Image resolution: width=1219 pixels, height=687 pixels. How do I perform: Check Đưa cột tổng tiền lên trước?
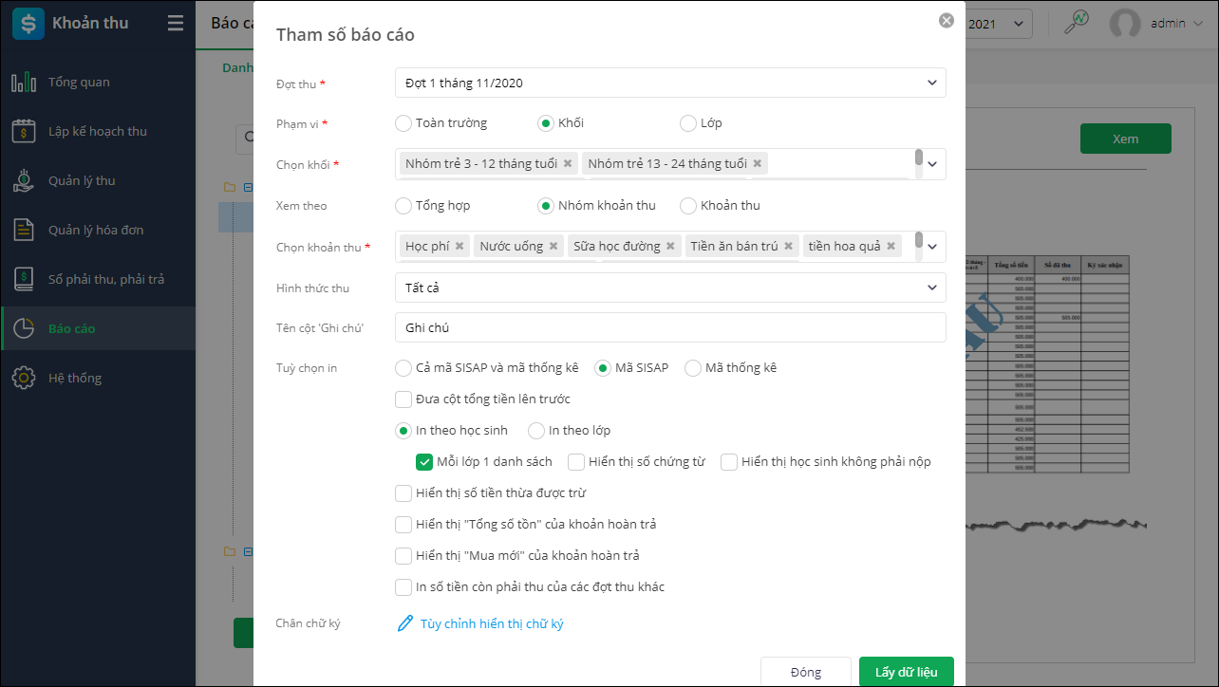click(x=403, y=399)
